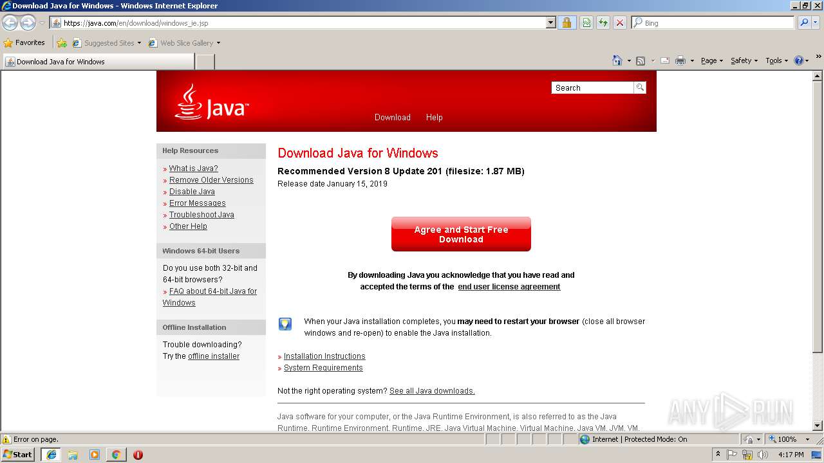Click the Refresh page icon
This screenshot has height=463, width=824.
603,23
